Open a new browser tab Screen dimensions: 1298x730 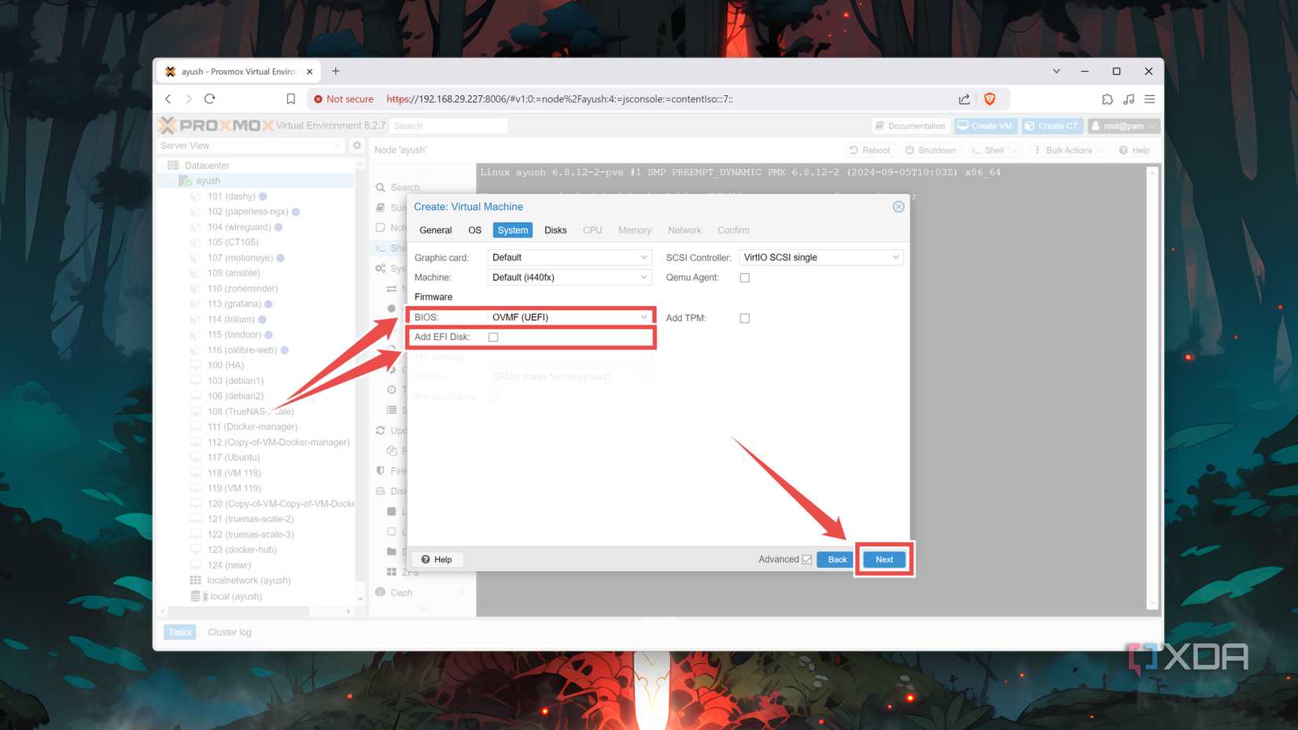click(x=336, y=71)
